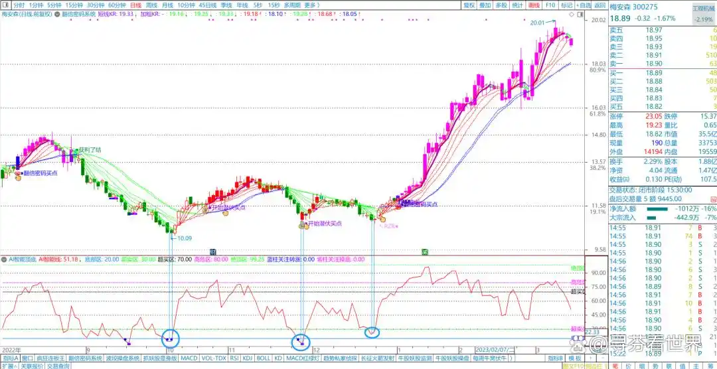Select the 疯狂连板王 indicator tab

click(x=51, y=358)
